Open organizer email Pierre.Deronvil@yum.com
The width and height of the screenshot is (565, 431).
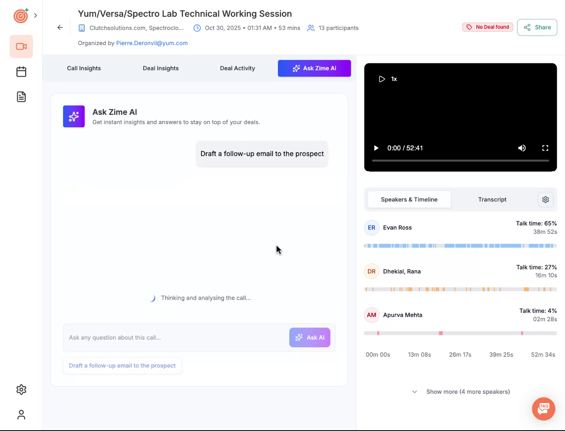(152, 43)
